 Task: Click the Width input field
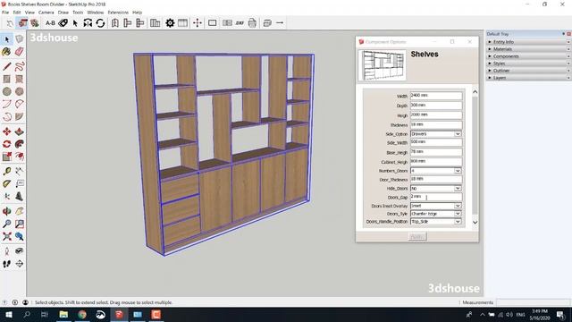[x=436, y=96]
